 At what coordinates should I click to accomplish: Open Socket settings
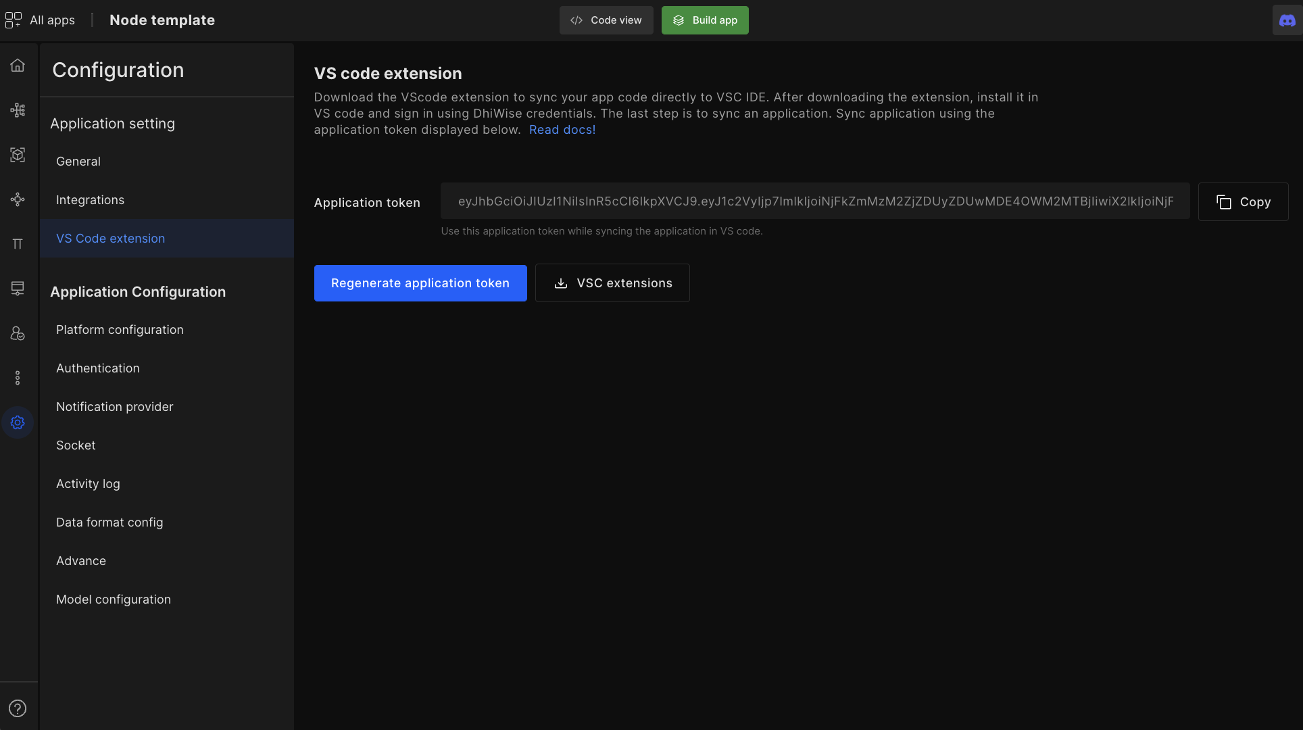coord(167,445)
